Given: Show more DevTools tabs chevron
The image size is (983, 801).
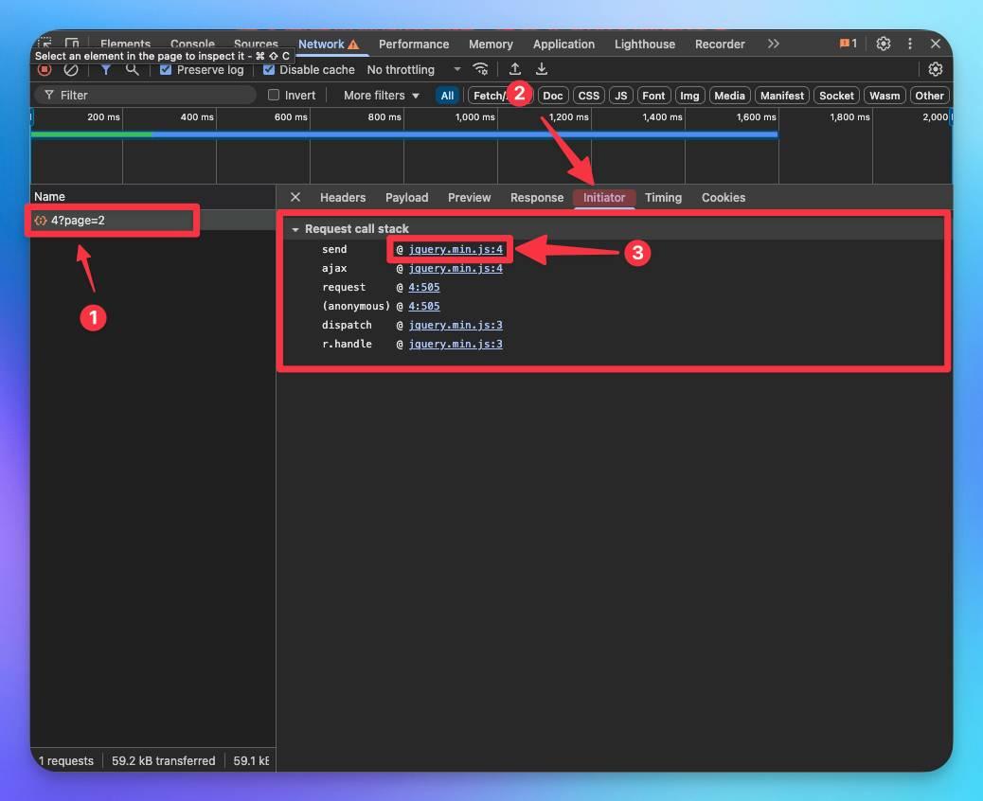Looking at the screenshot, I should 773,44.
